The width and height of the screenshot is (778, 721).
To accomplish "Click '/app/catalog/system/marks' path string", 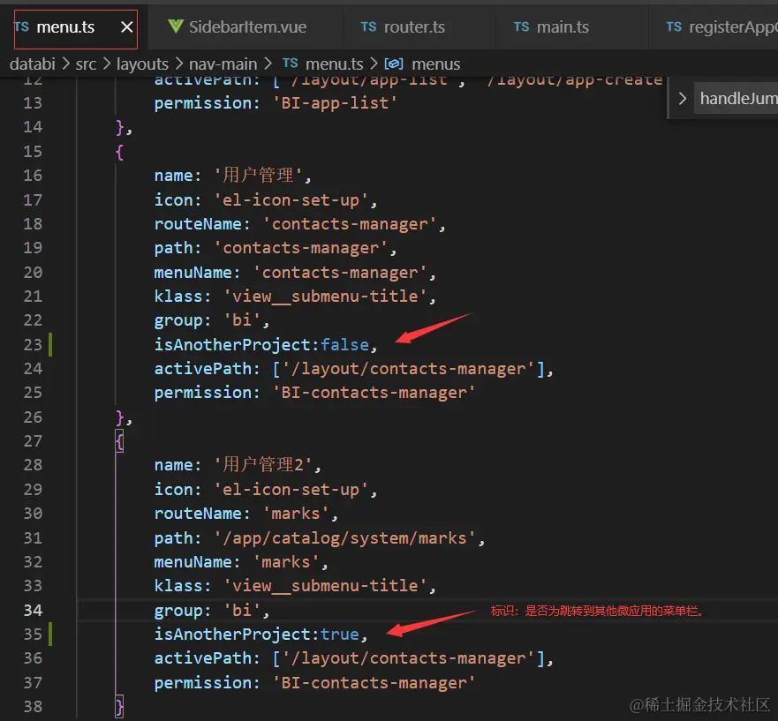I will [x=344, y=538].
